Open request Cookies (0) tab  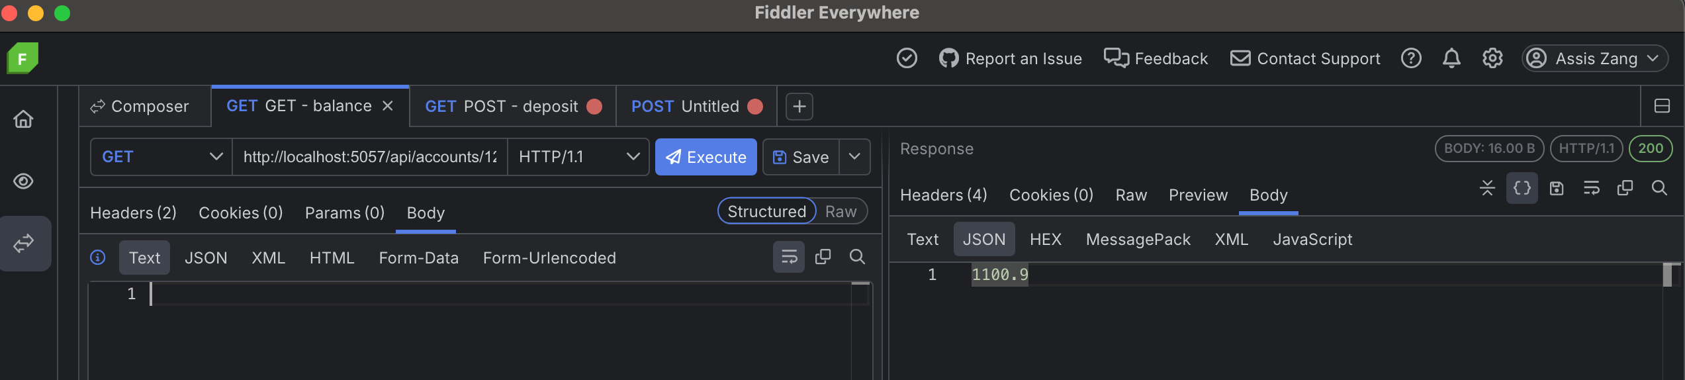click(241, 213)
